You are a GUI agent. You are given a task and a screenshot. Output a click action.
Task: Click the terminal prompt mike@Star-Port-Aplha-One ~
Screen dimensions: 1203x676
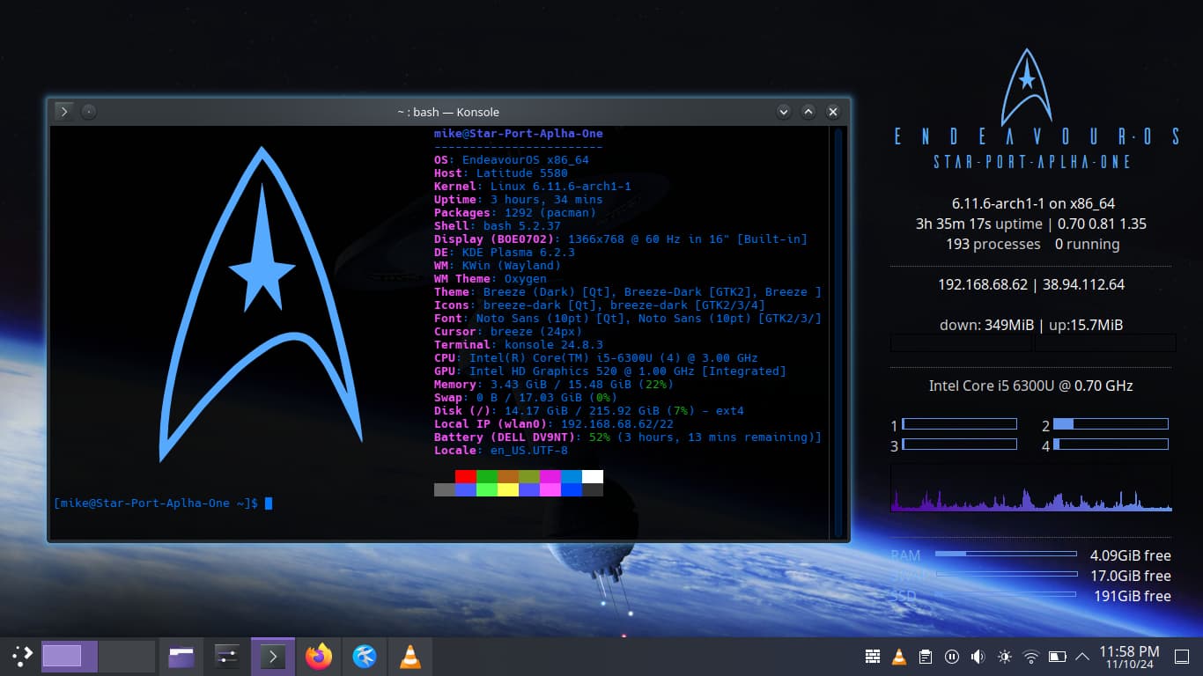[156, 503]
